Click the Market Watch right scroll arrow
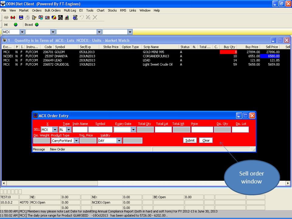The image size is (292, 219). (x=288, y=183)
